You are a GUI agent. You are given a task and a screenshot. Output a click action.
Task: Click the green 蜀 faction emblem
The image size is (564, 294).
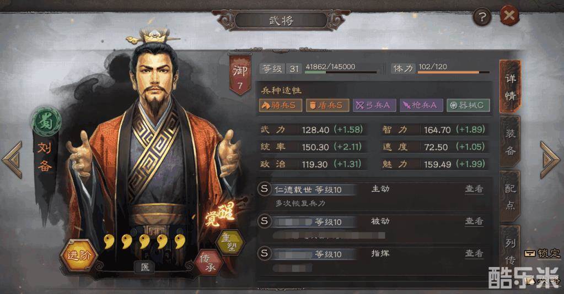[46, 122]
